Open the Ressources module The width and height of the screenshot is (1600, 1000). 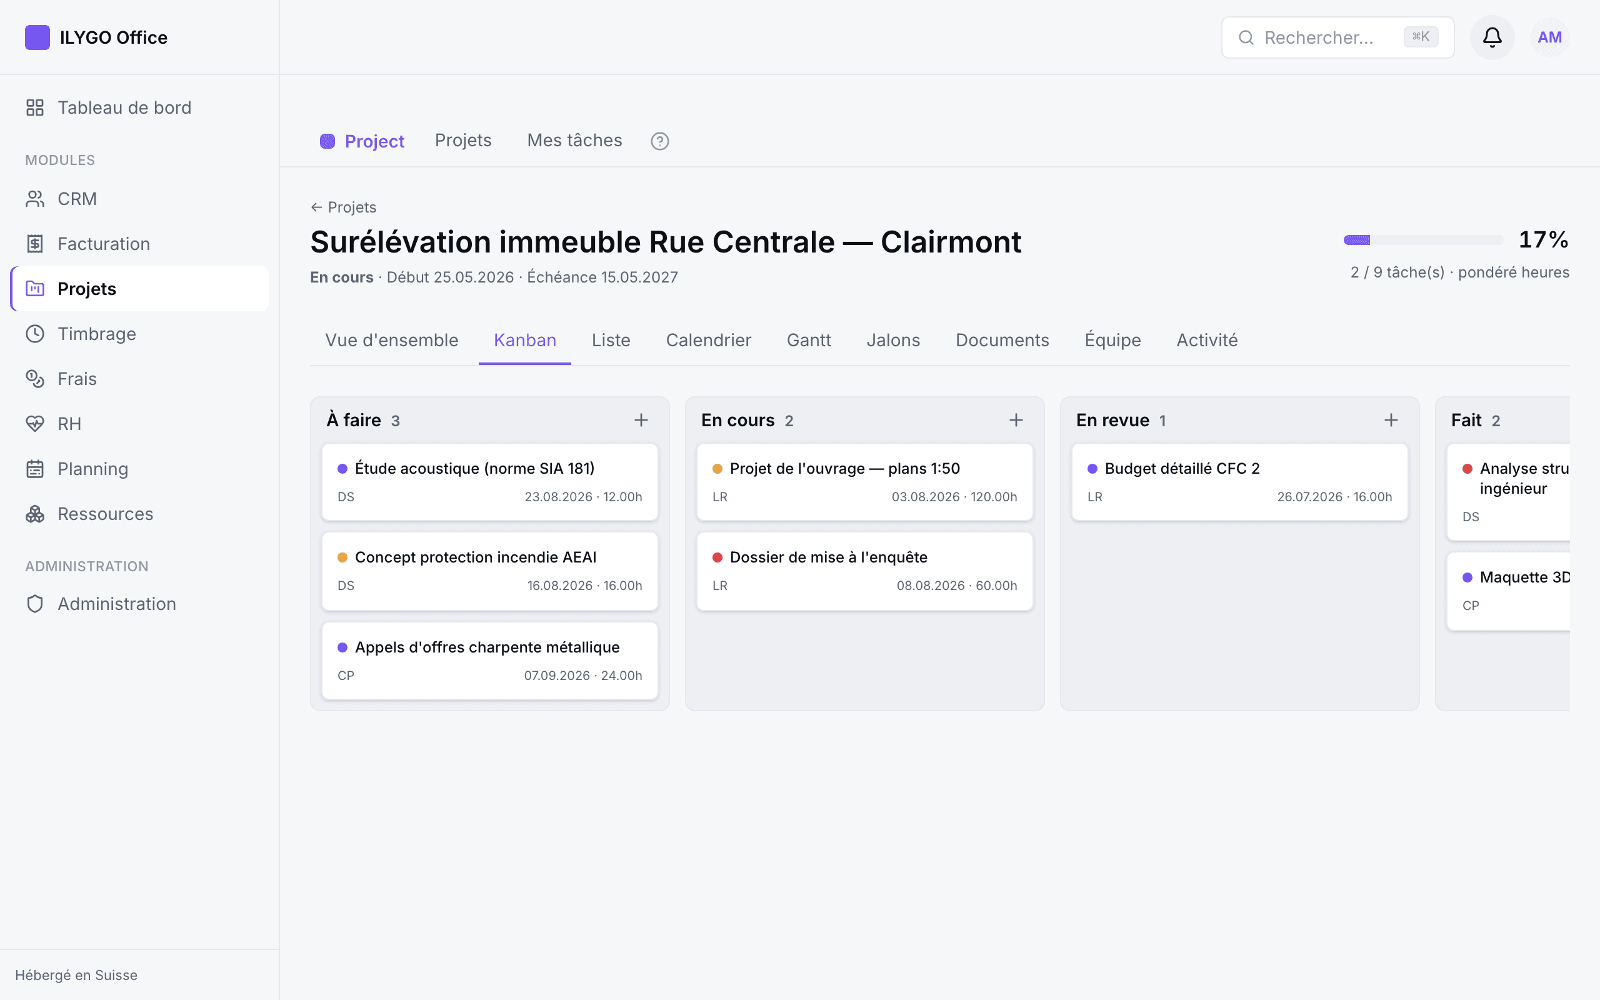tap(139, 514)
